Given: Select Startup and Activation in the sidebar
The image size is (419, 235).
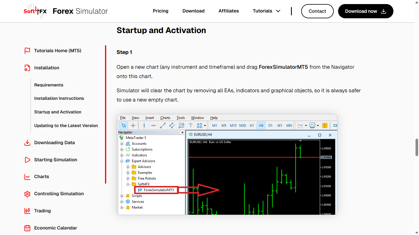Looking at the screenshot, I should click(x=58, y=112).
